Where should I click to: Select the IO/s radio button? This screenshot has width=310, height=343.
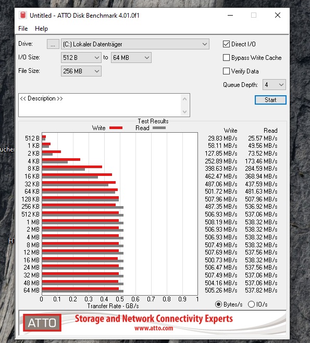tap(251, 304)
